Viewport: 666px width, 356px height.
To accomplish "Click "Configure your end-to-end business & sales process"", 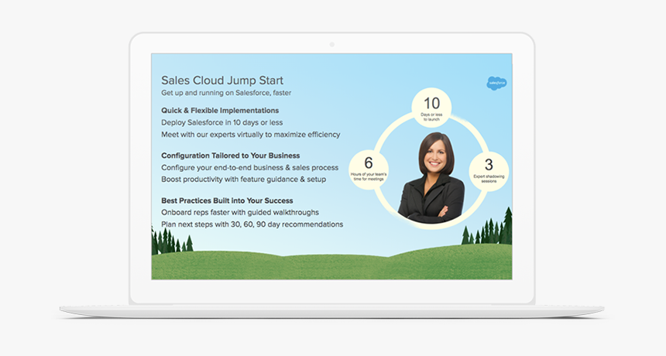I will (249, 168).
